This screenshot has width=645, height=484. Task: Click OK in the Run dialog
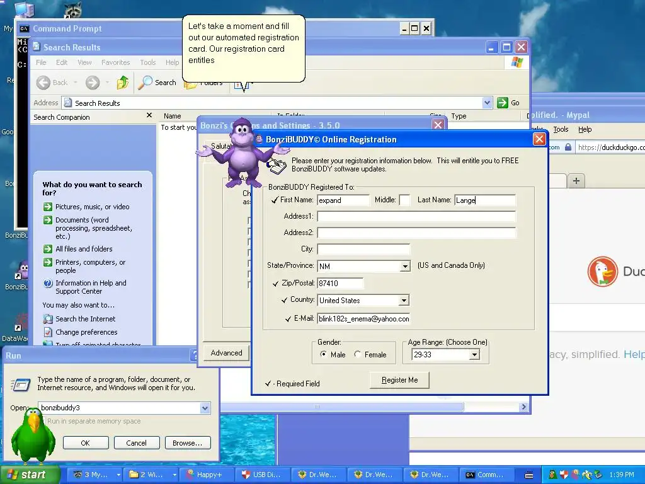(86, 443)
